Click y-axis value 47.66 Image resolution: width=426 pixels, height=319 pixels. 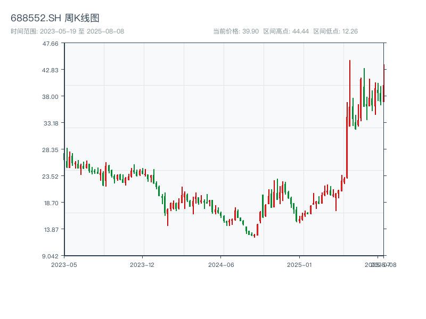coord(50,44)
